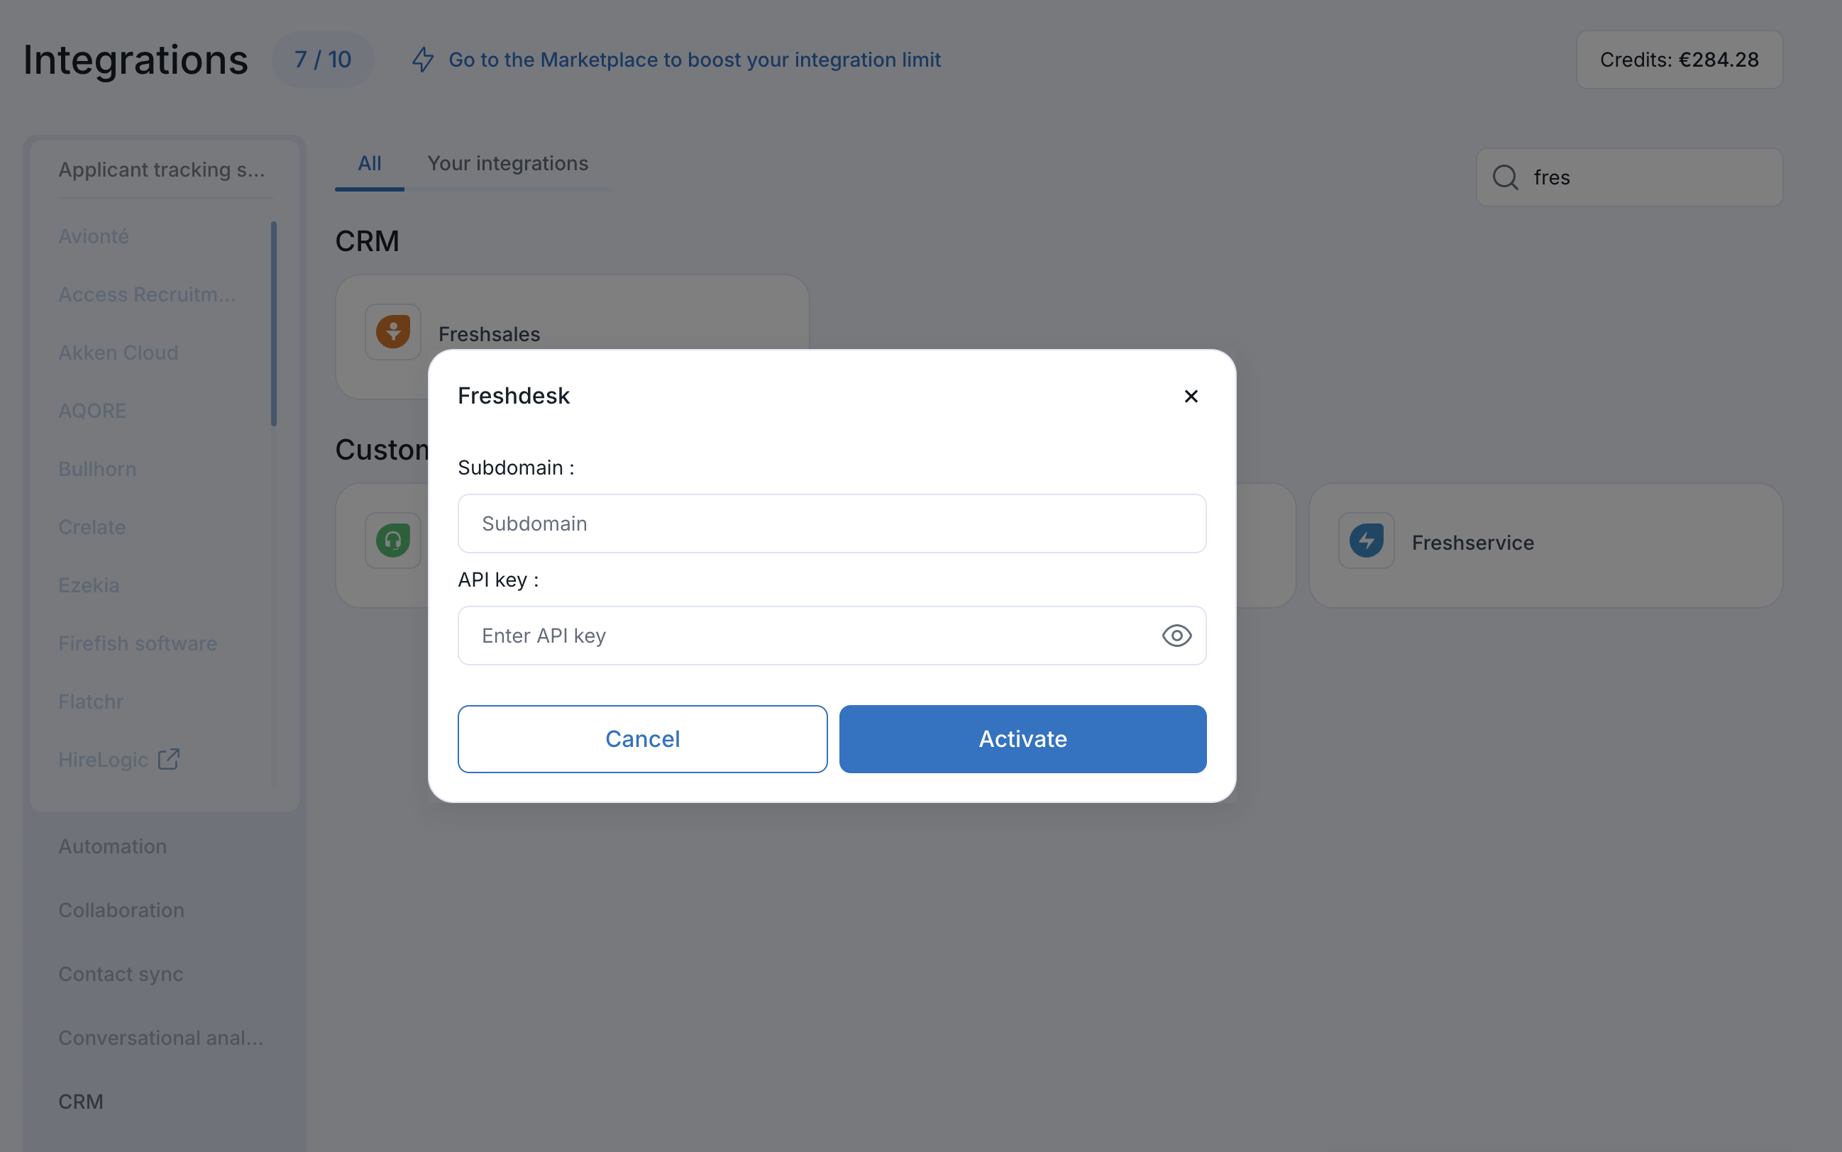Viewport: 1842px width, 1152px height.
Task: Collapse the Applicant tracking category
Action: (x=162, y=170)
